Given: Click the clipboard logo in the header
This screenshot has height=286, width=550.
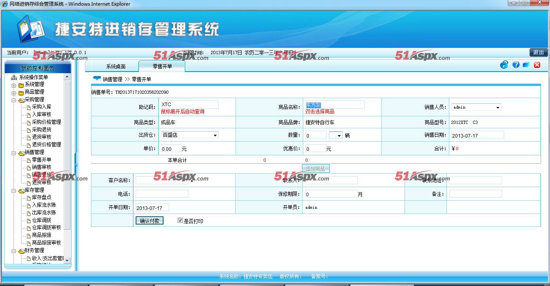Looking at the screenshot, I should point(30,29).
